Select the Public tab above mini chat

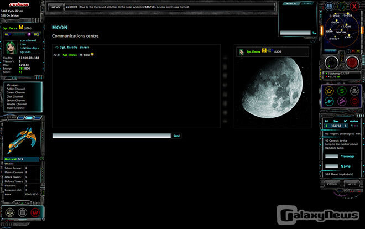tap(291, 4)
